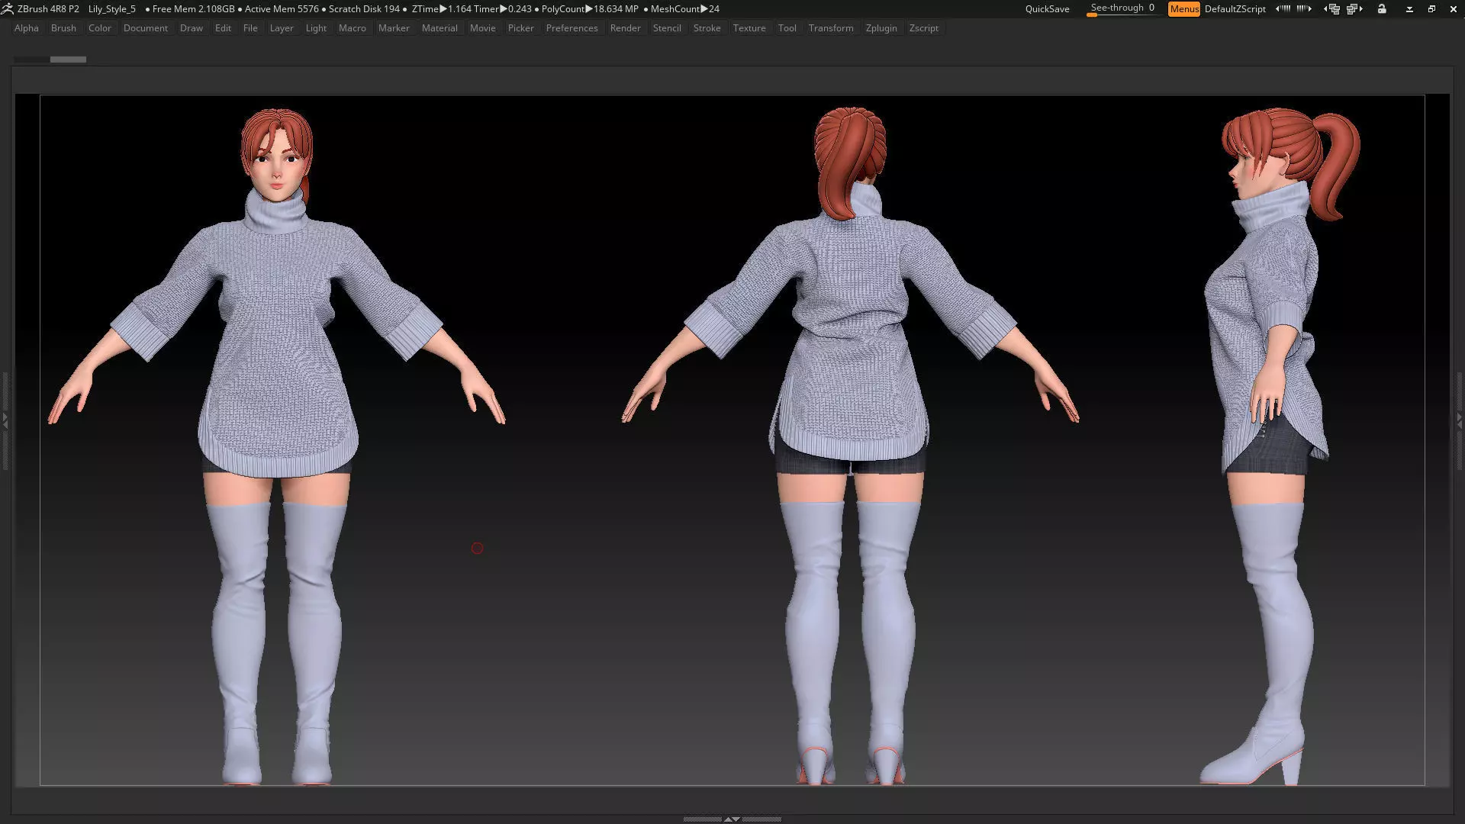Click the Active Mem 5576 readout

tap(282, 9)
